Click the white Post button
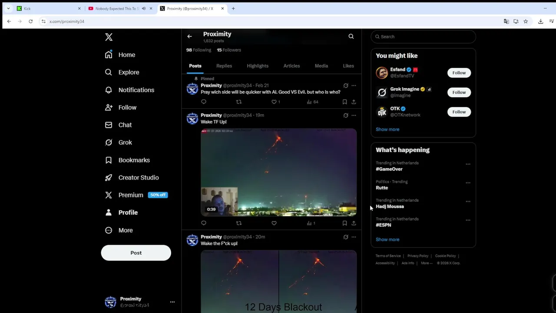The width and height of the screenshot is (556, 313). pos(136,253)
